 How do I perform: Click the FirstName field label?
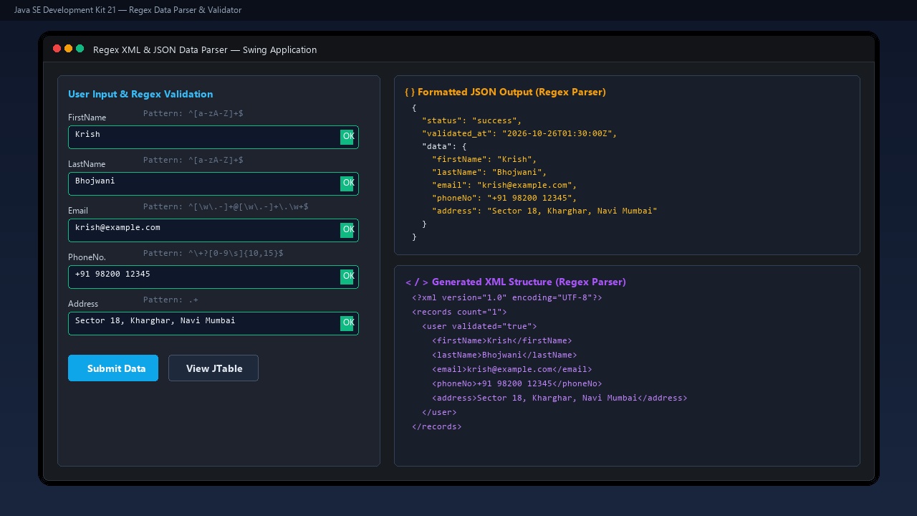pyautogui.click(x=87, y=118)
